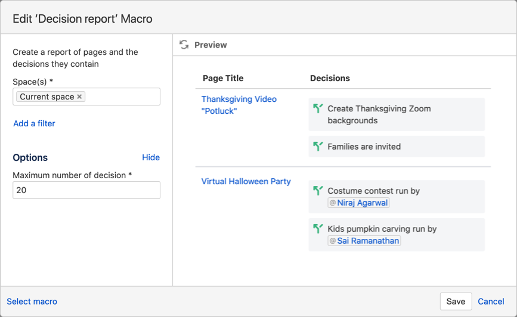Click decision icon beside Families are invited
Screen dimensions: 517x317
pos(318,146)
